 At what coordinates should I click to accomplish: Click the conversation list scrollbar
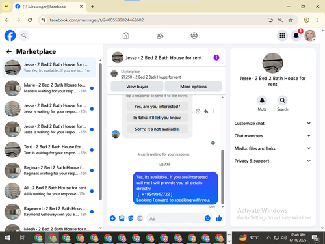coord(100,131)
